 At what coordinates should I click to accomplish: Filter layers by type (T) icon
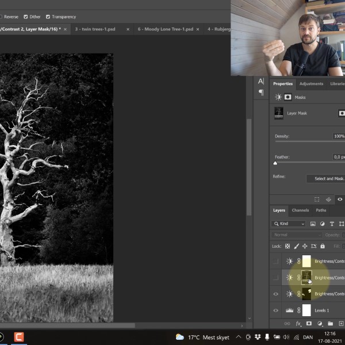(332, 224)
